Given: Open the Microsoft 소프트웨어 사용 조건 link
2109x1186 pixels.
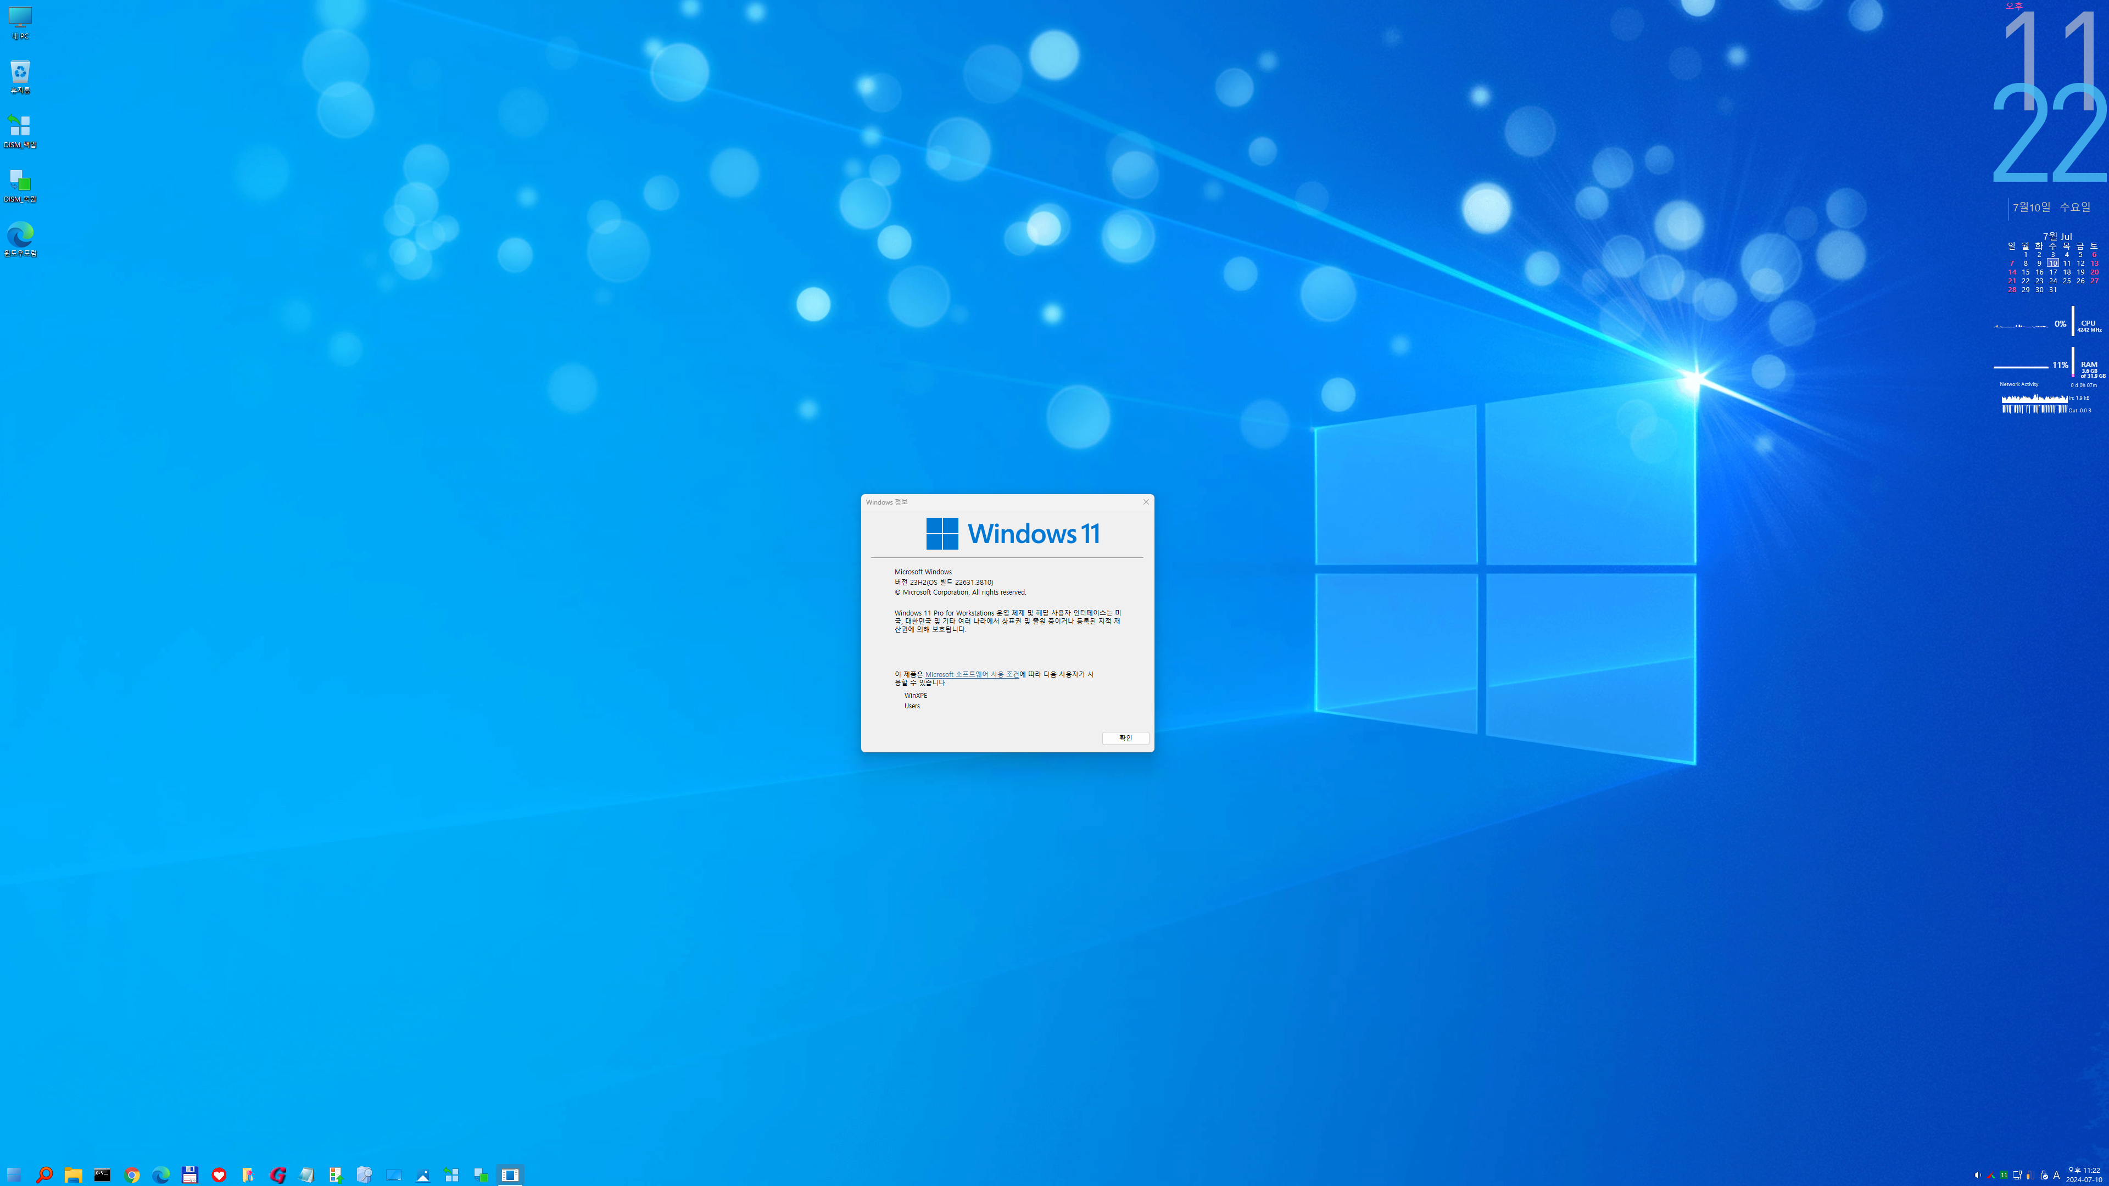Looking at the screenshot, I should (972, 674).
